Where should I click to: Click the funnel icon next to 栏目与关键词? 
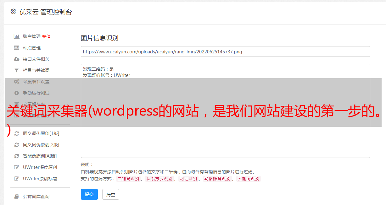tap(17, 70)
